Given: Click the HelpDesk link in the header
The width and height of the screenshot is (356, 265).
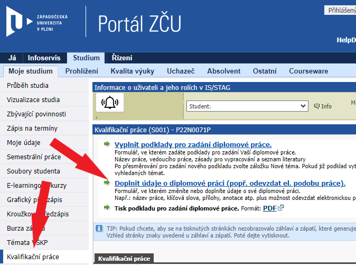Looking at the screenshot, I should coord(346,40).
